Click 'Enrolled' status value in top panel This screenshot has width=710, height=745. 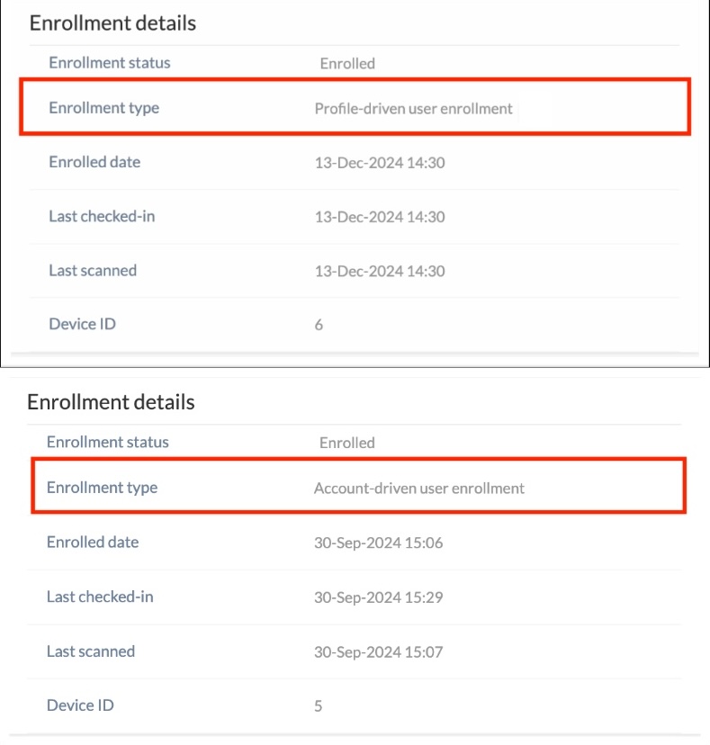(x=347, y=64)
